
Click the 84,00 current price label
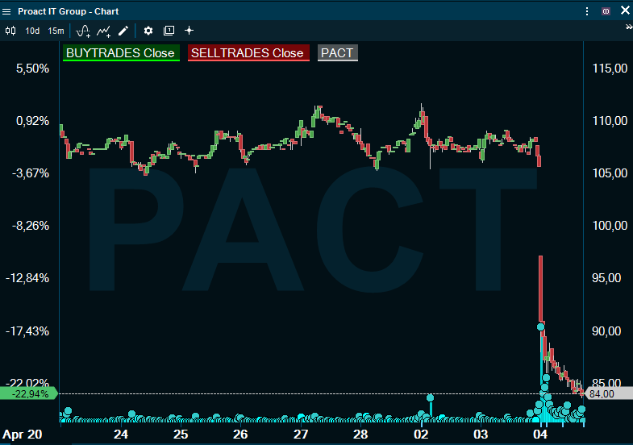click(x=608, y=393)
